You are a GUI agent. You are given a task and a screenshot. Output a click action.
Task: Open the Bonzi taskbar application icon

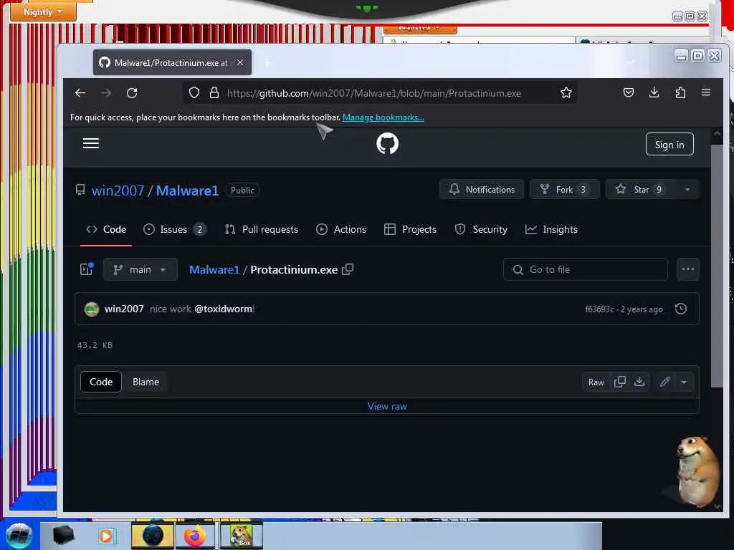coord(242,536)
